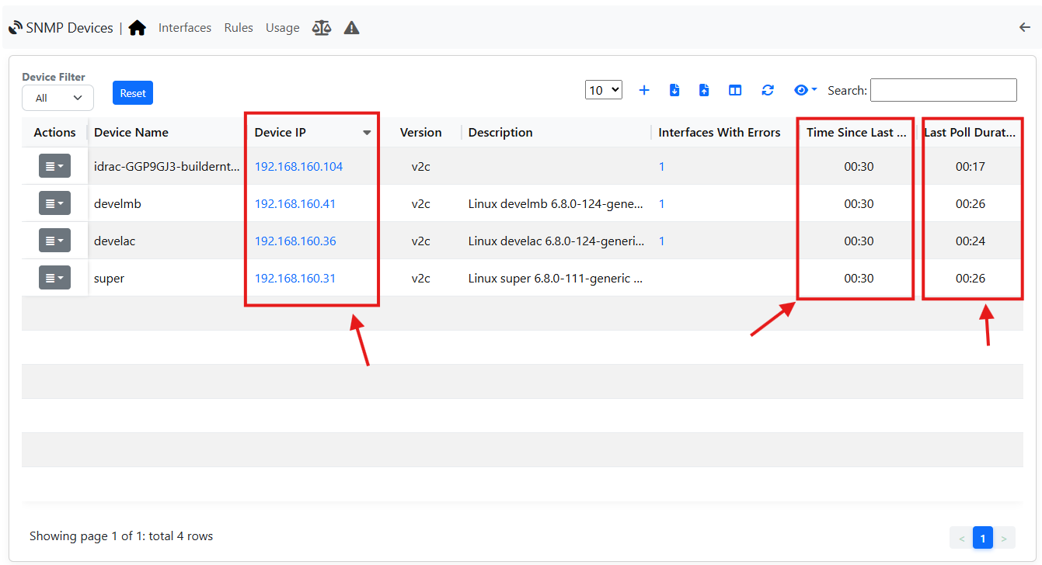
Task: Open interface errors link for idrac row
Action: (661, 166)
